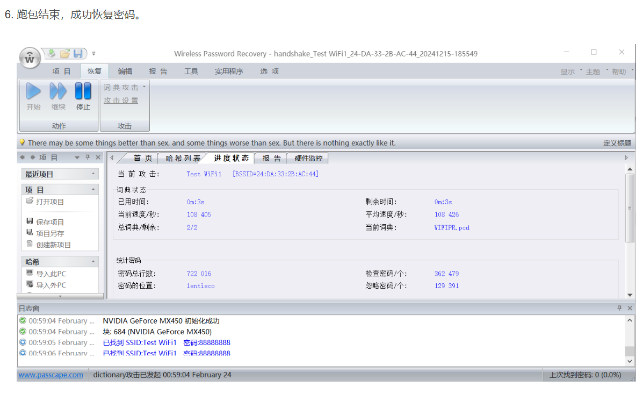643x394 pixels.
Task: Switch to the 哈希列表 tab
Action: click(x=183, y=158)
